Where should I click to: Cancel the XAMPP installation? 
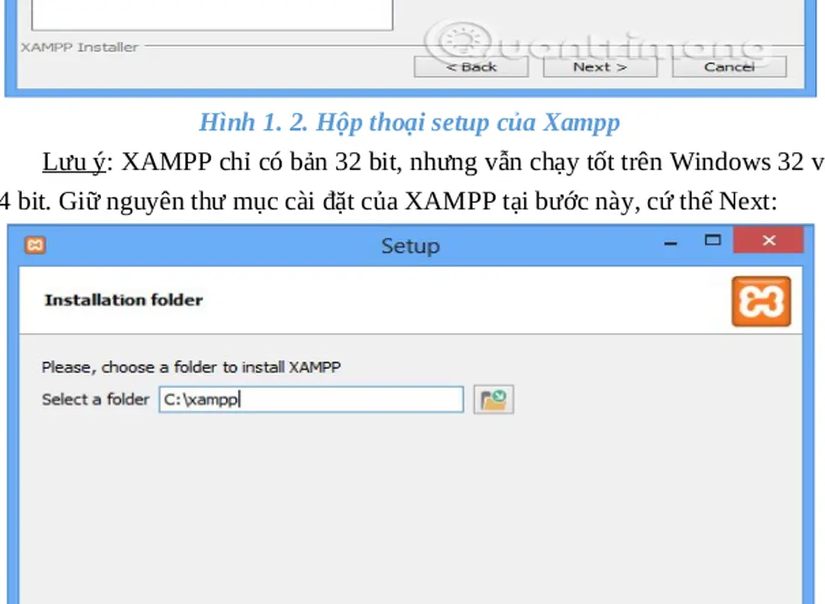click(728, 66)
